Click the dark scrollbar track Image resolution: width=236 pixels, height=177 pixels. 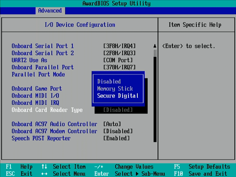155,99
